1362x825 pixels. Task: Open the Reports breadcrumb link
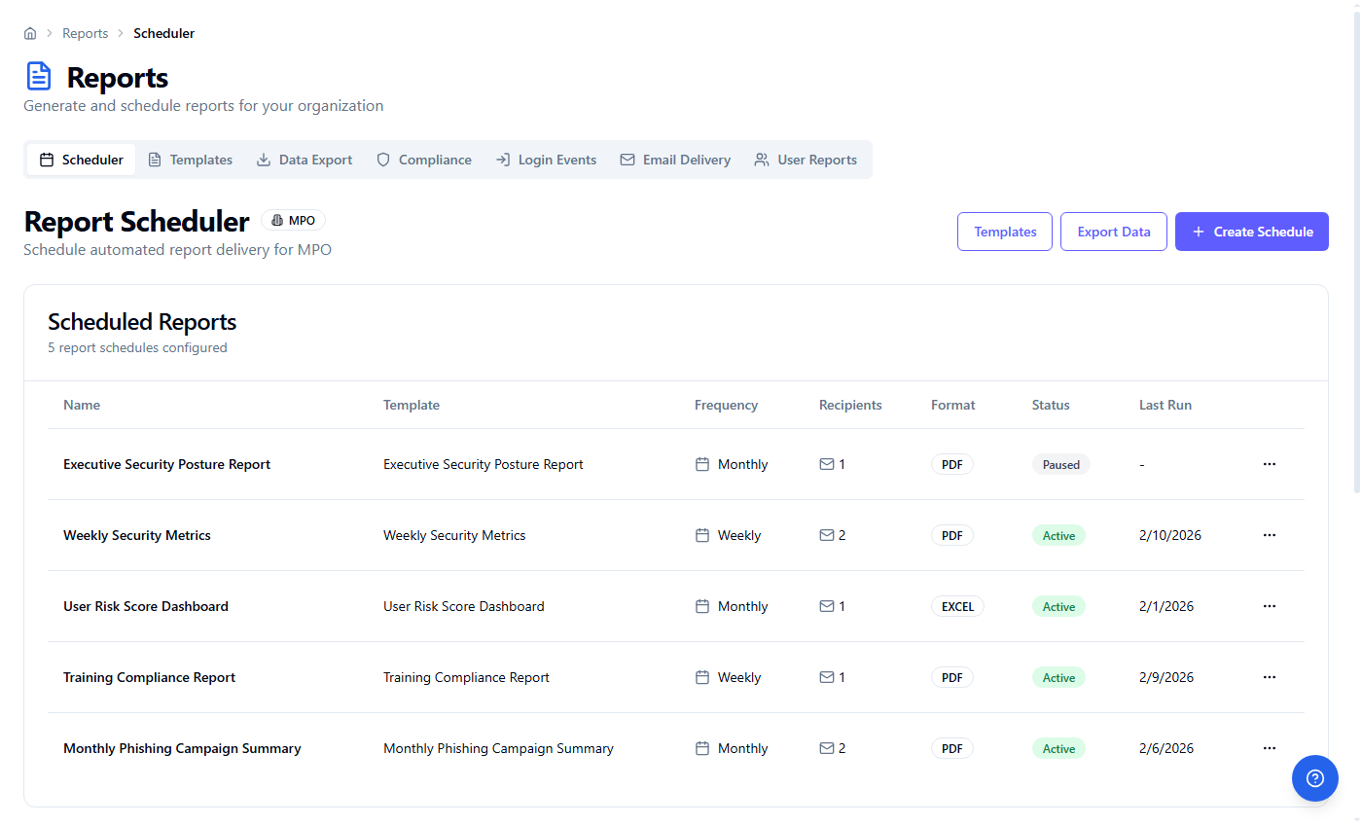86,32
